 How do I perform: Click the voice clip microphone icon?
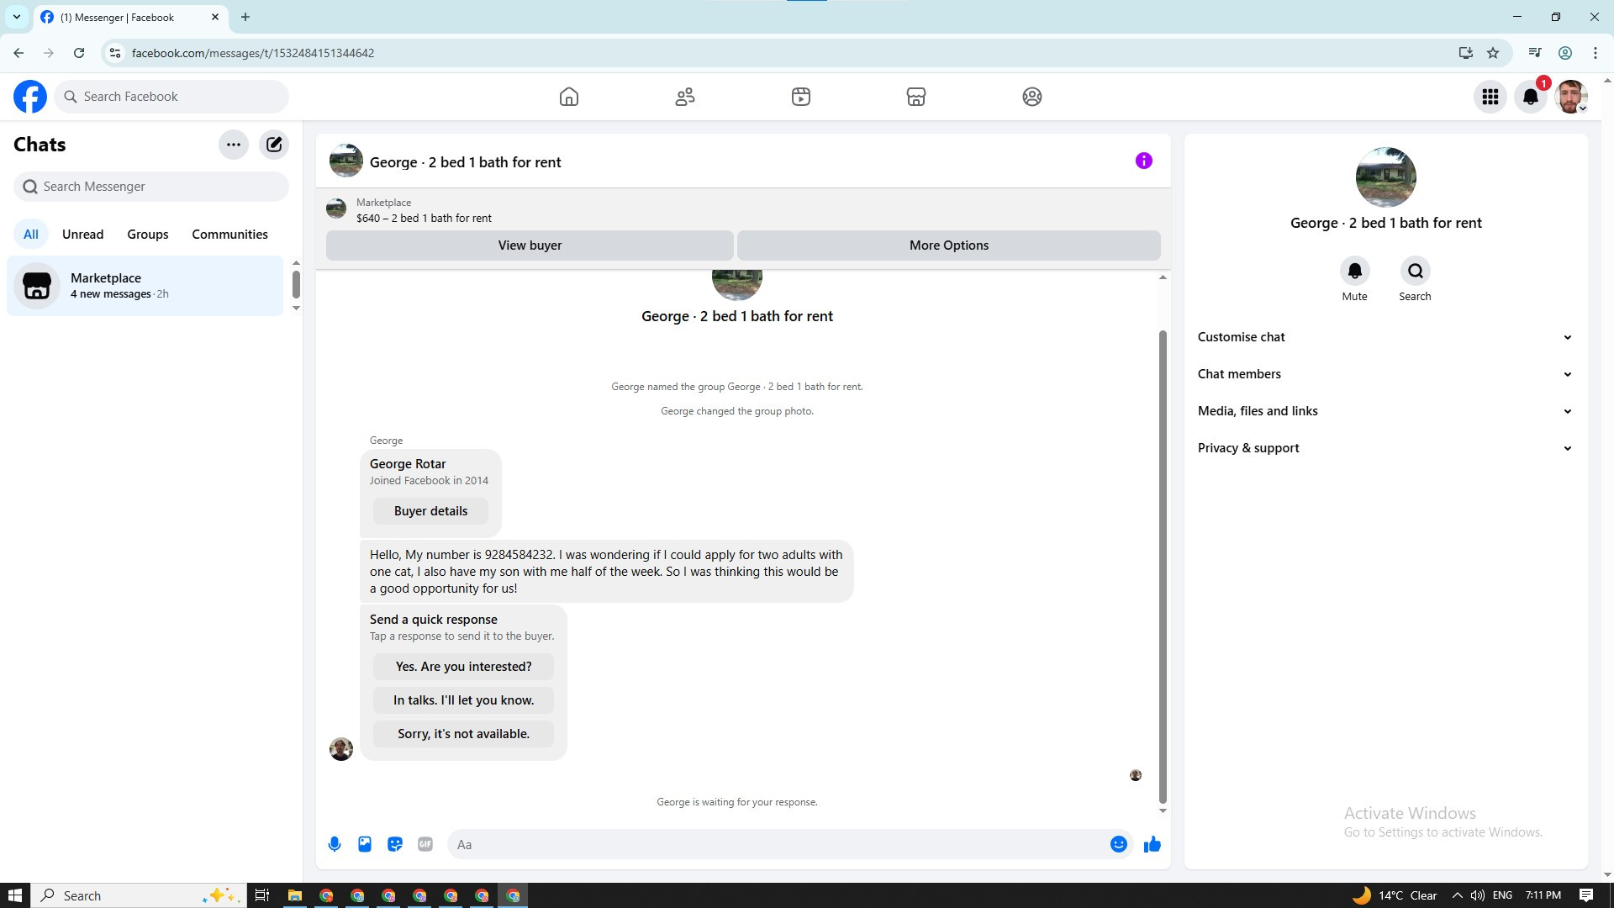335,844
